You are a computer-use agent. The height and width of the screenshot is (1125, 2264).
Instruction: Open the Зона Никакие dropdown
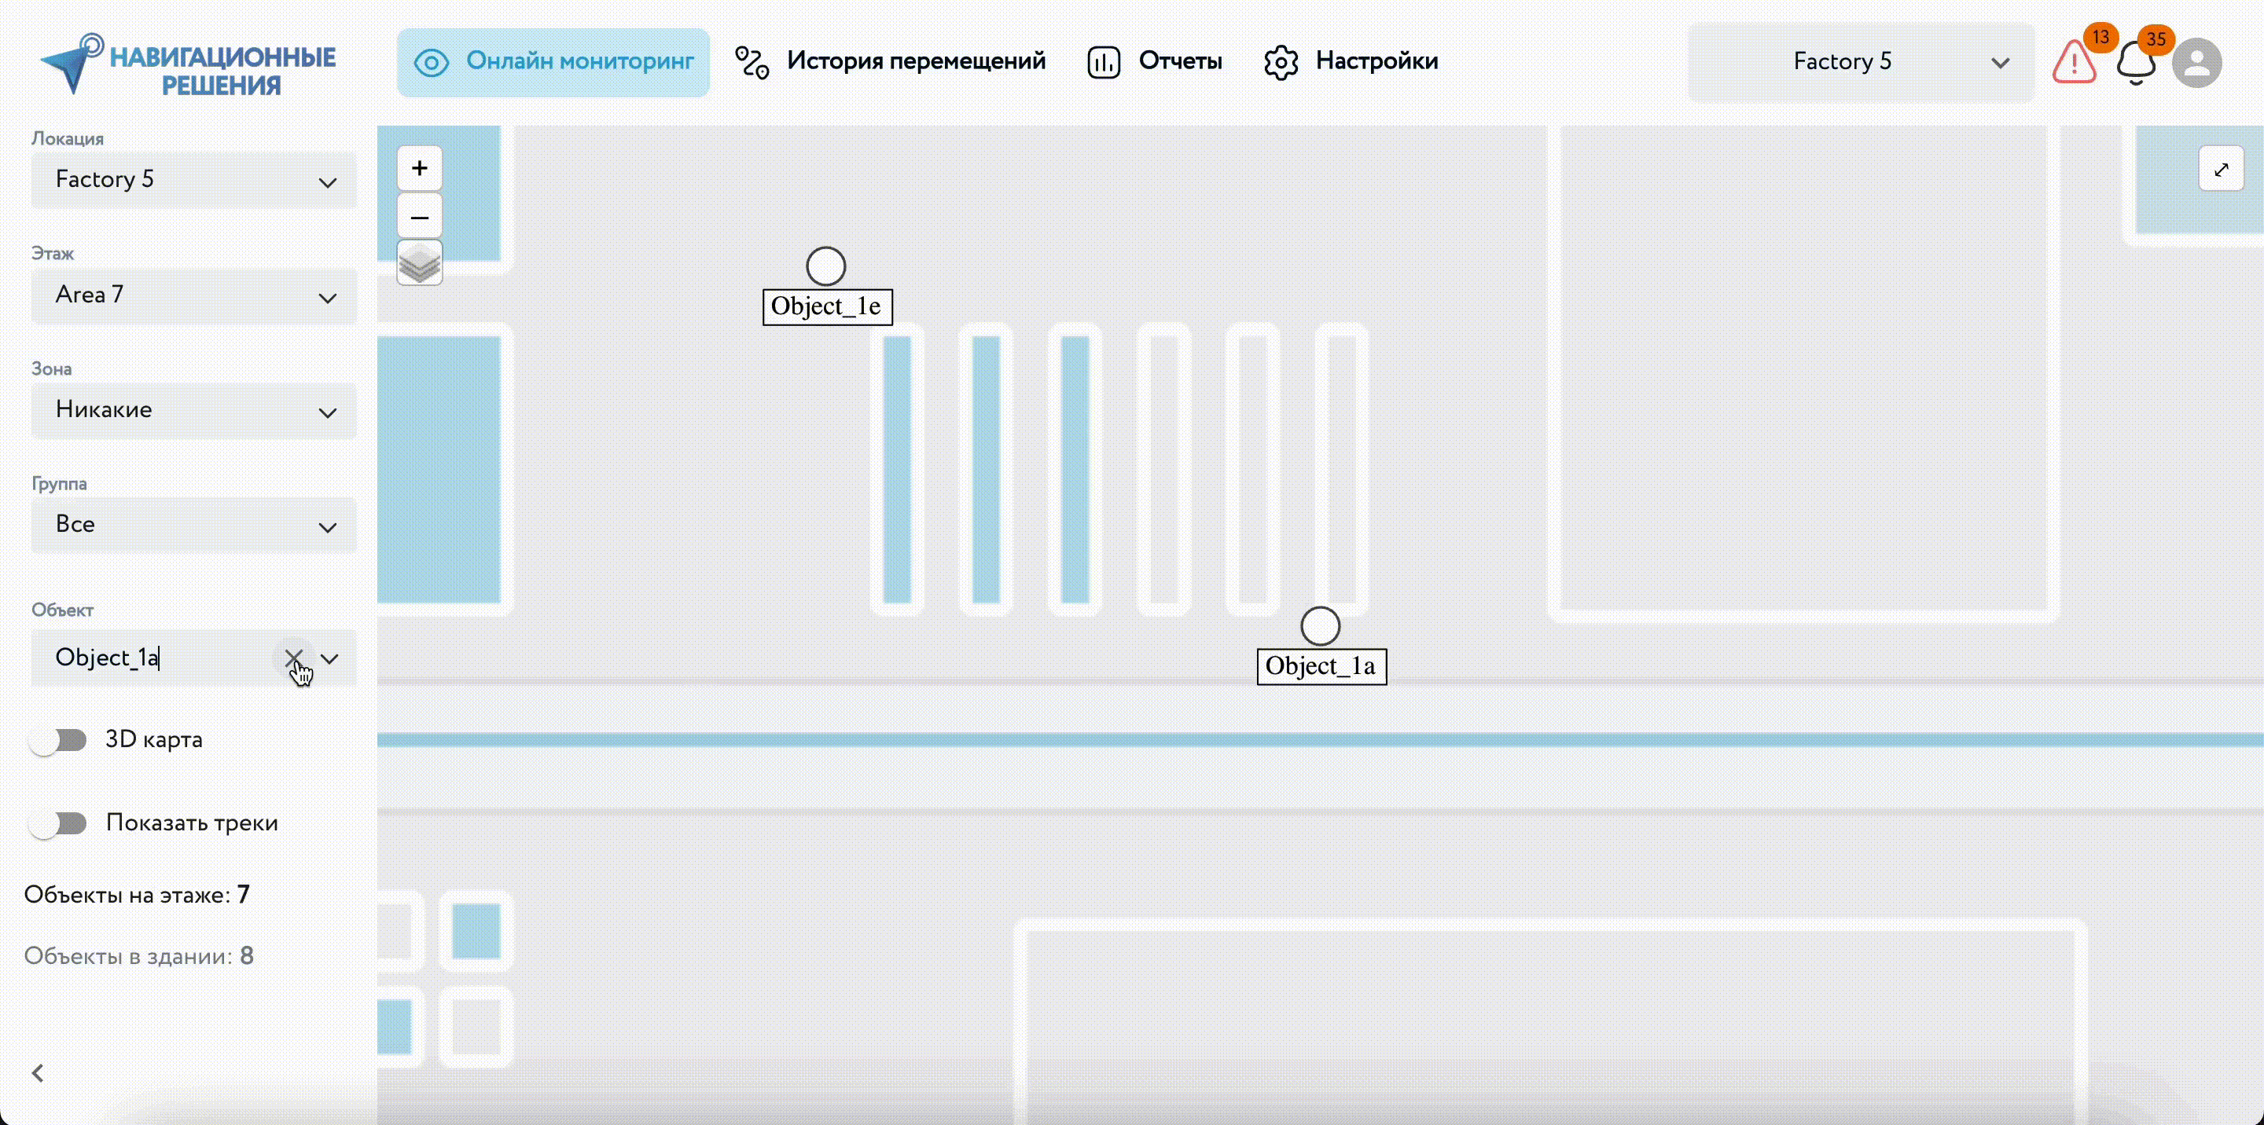(193, 410)
